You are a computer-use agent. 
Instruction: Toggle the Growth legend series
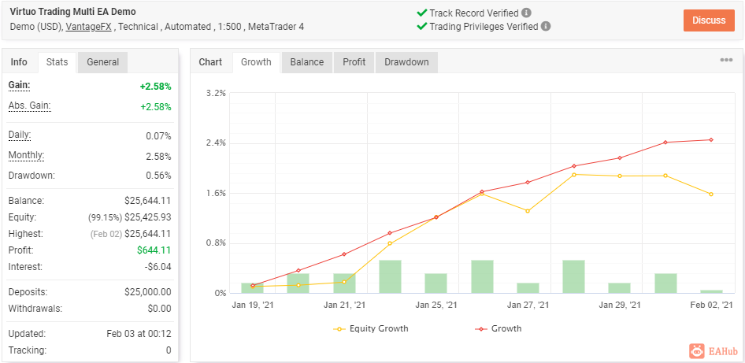point(498,328)
